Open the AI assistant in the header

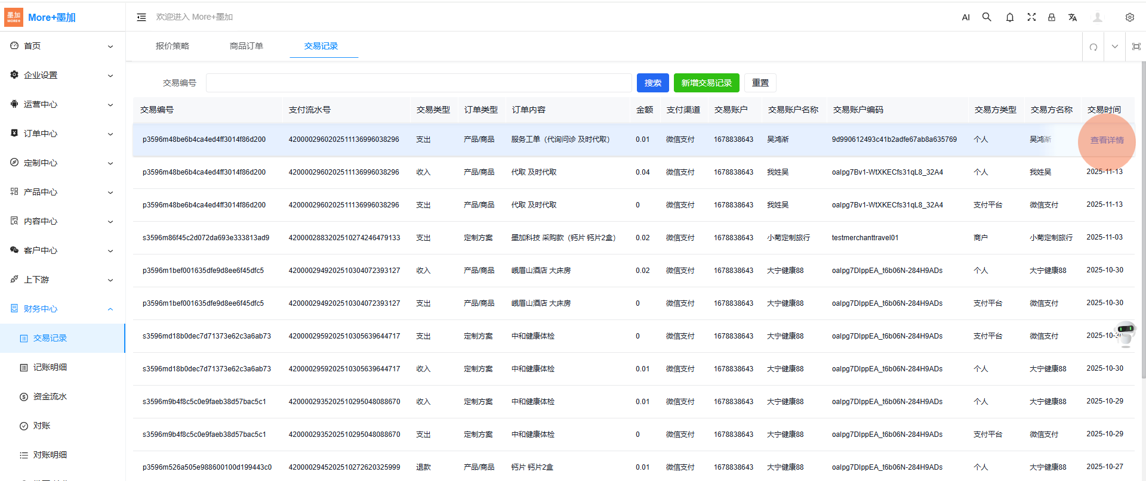click(966, 17)
